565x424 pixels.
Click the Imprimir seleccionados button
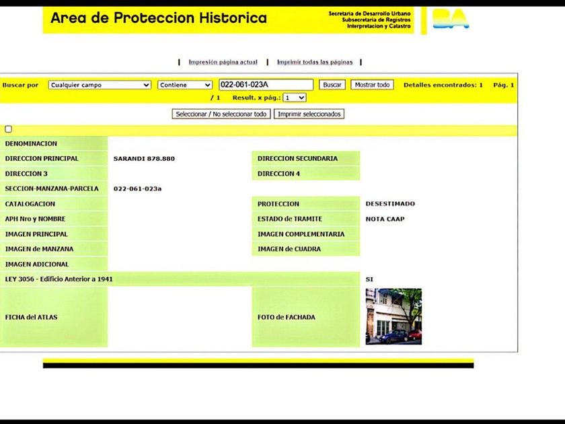pyautogui.click(x=309, y=114)
